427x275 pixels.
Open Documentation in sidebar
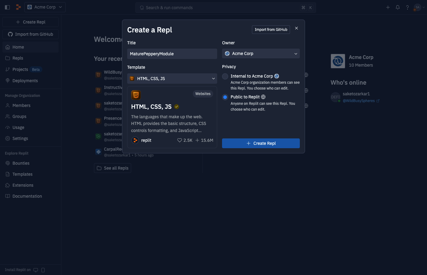click(x=30, y=196)
